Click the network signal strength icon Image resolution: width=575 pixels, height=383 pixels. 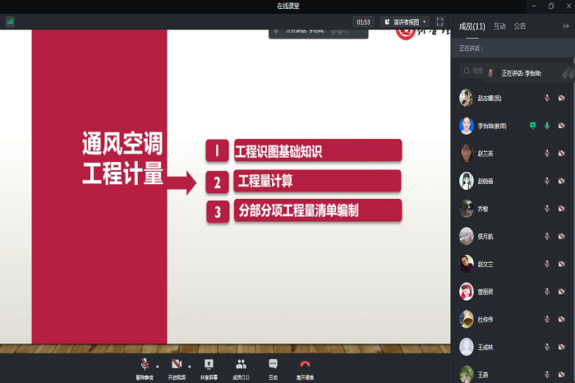pyautogui.click(x=10, y=21)
